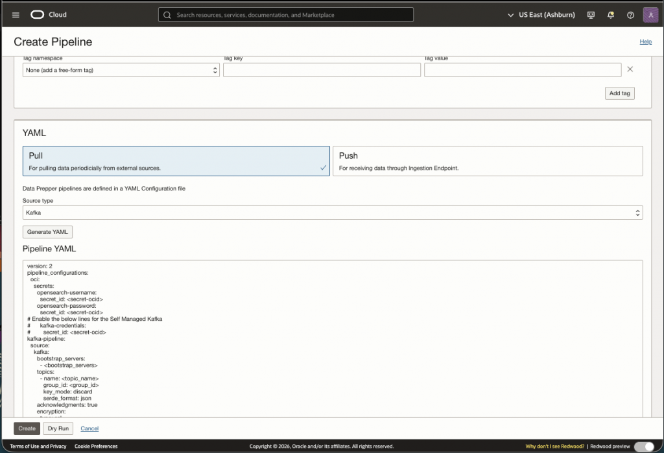Open the hamburger navigation menu
Image resolution: width=664 pixels, height=453 pixels.
click(16, 15)
